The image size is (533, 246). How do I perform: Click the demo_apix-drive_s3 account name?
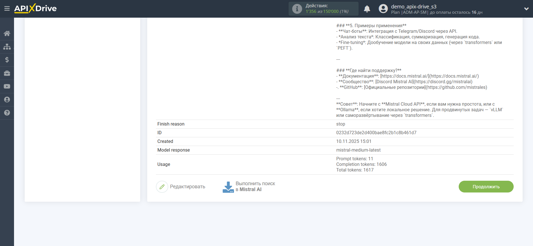414,6
